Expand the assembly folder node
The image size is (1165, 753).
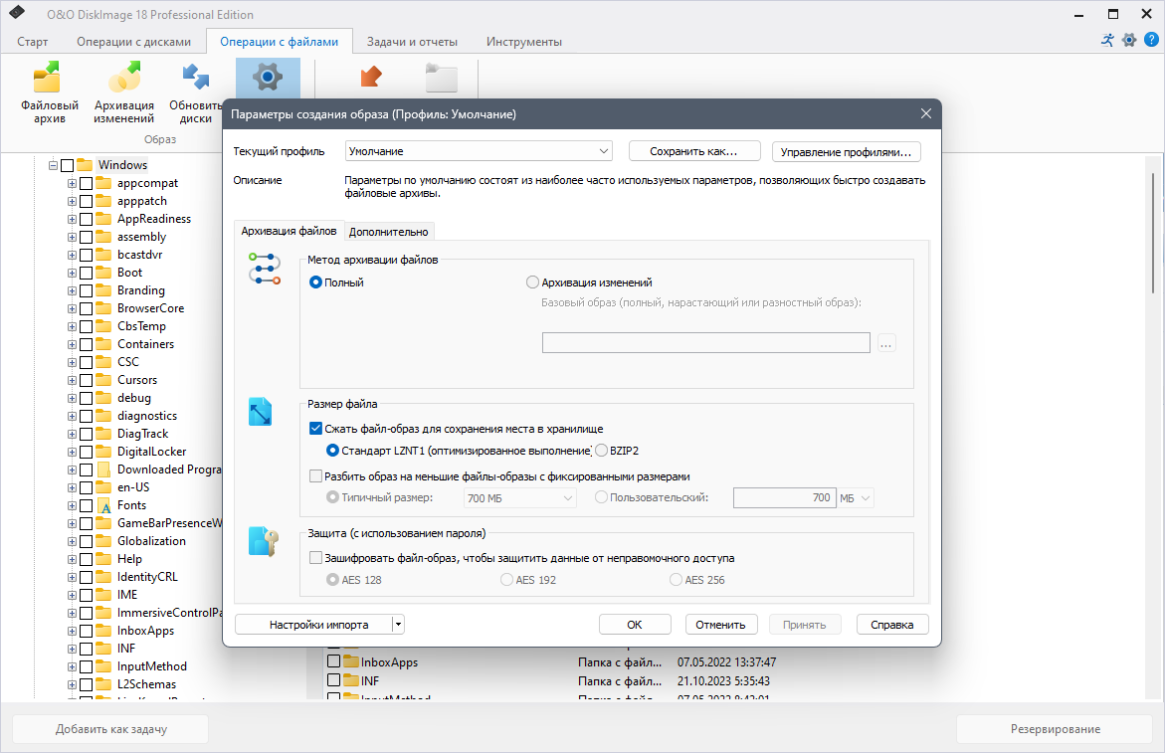coord(72,238)
